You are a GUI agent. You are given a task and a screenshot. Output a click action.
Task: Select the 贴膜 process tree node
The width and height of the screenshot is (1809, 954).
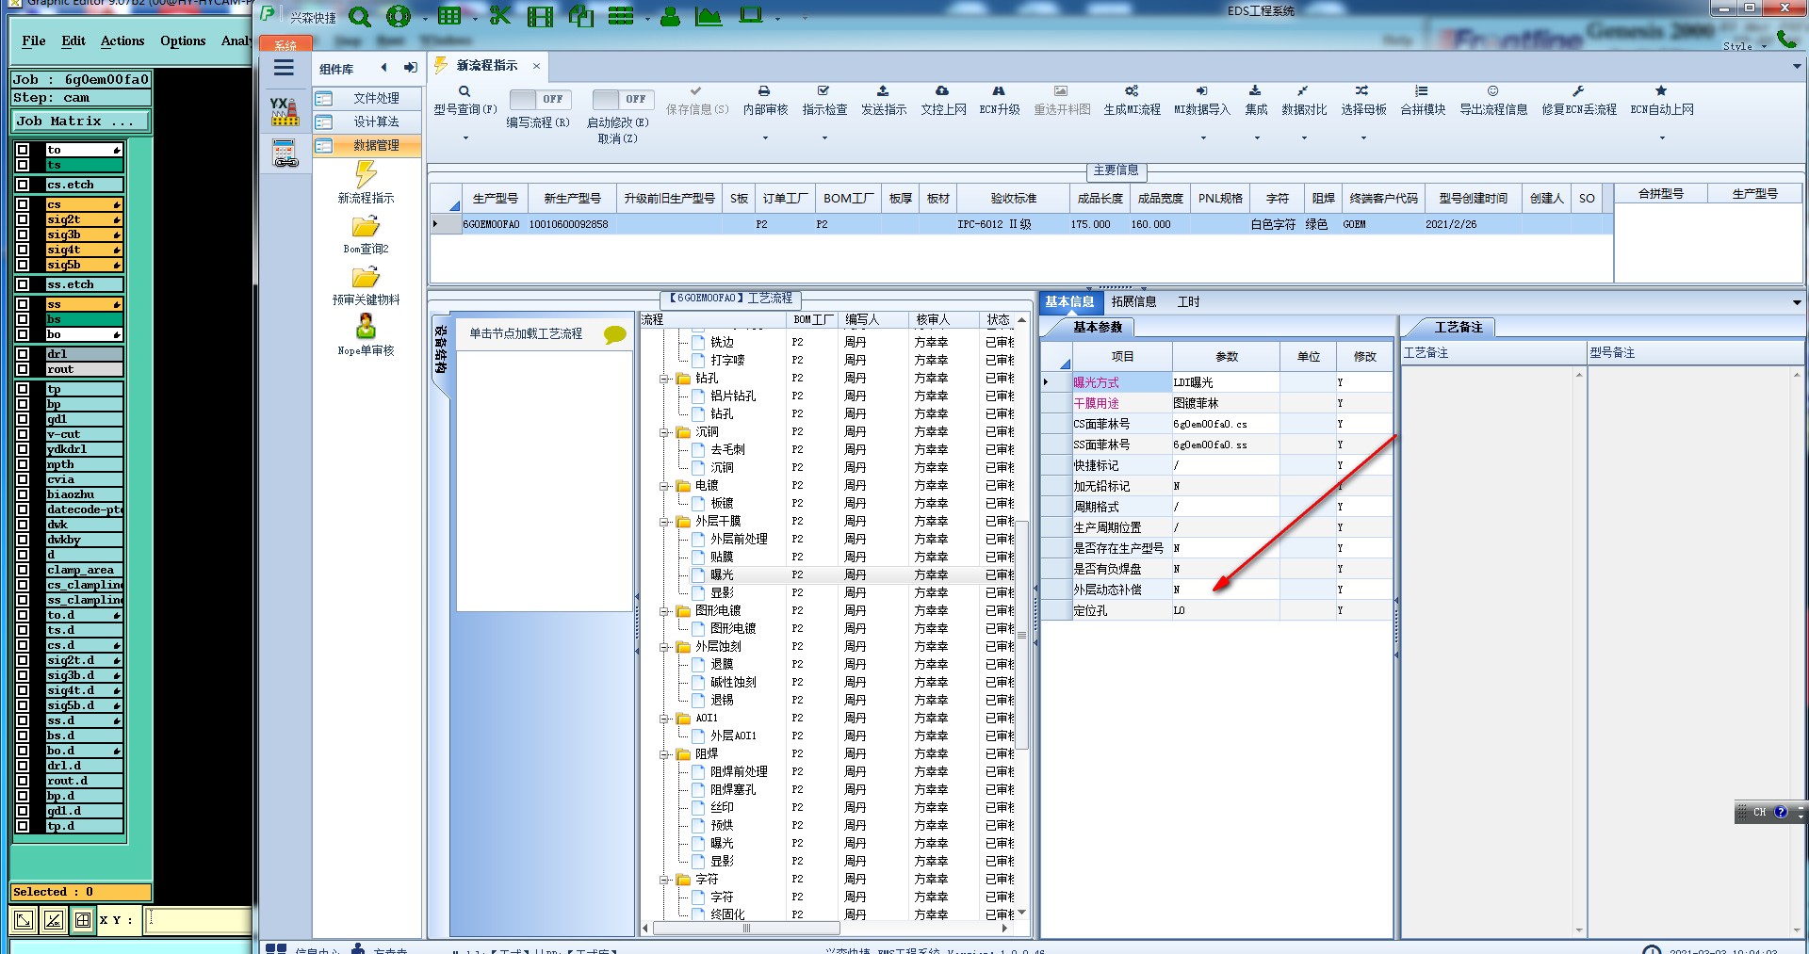click(722, 557)
